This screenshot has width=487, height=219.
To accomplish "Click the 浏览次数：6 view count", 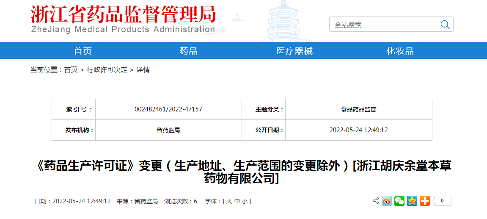I will coord(180,201).
